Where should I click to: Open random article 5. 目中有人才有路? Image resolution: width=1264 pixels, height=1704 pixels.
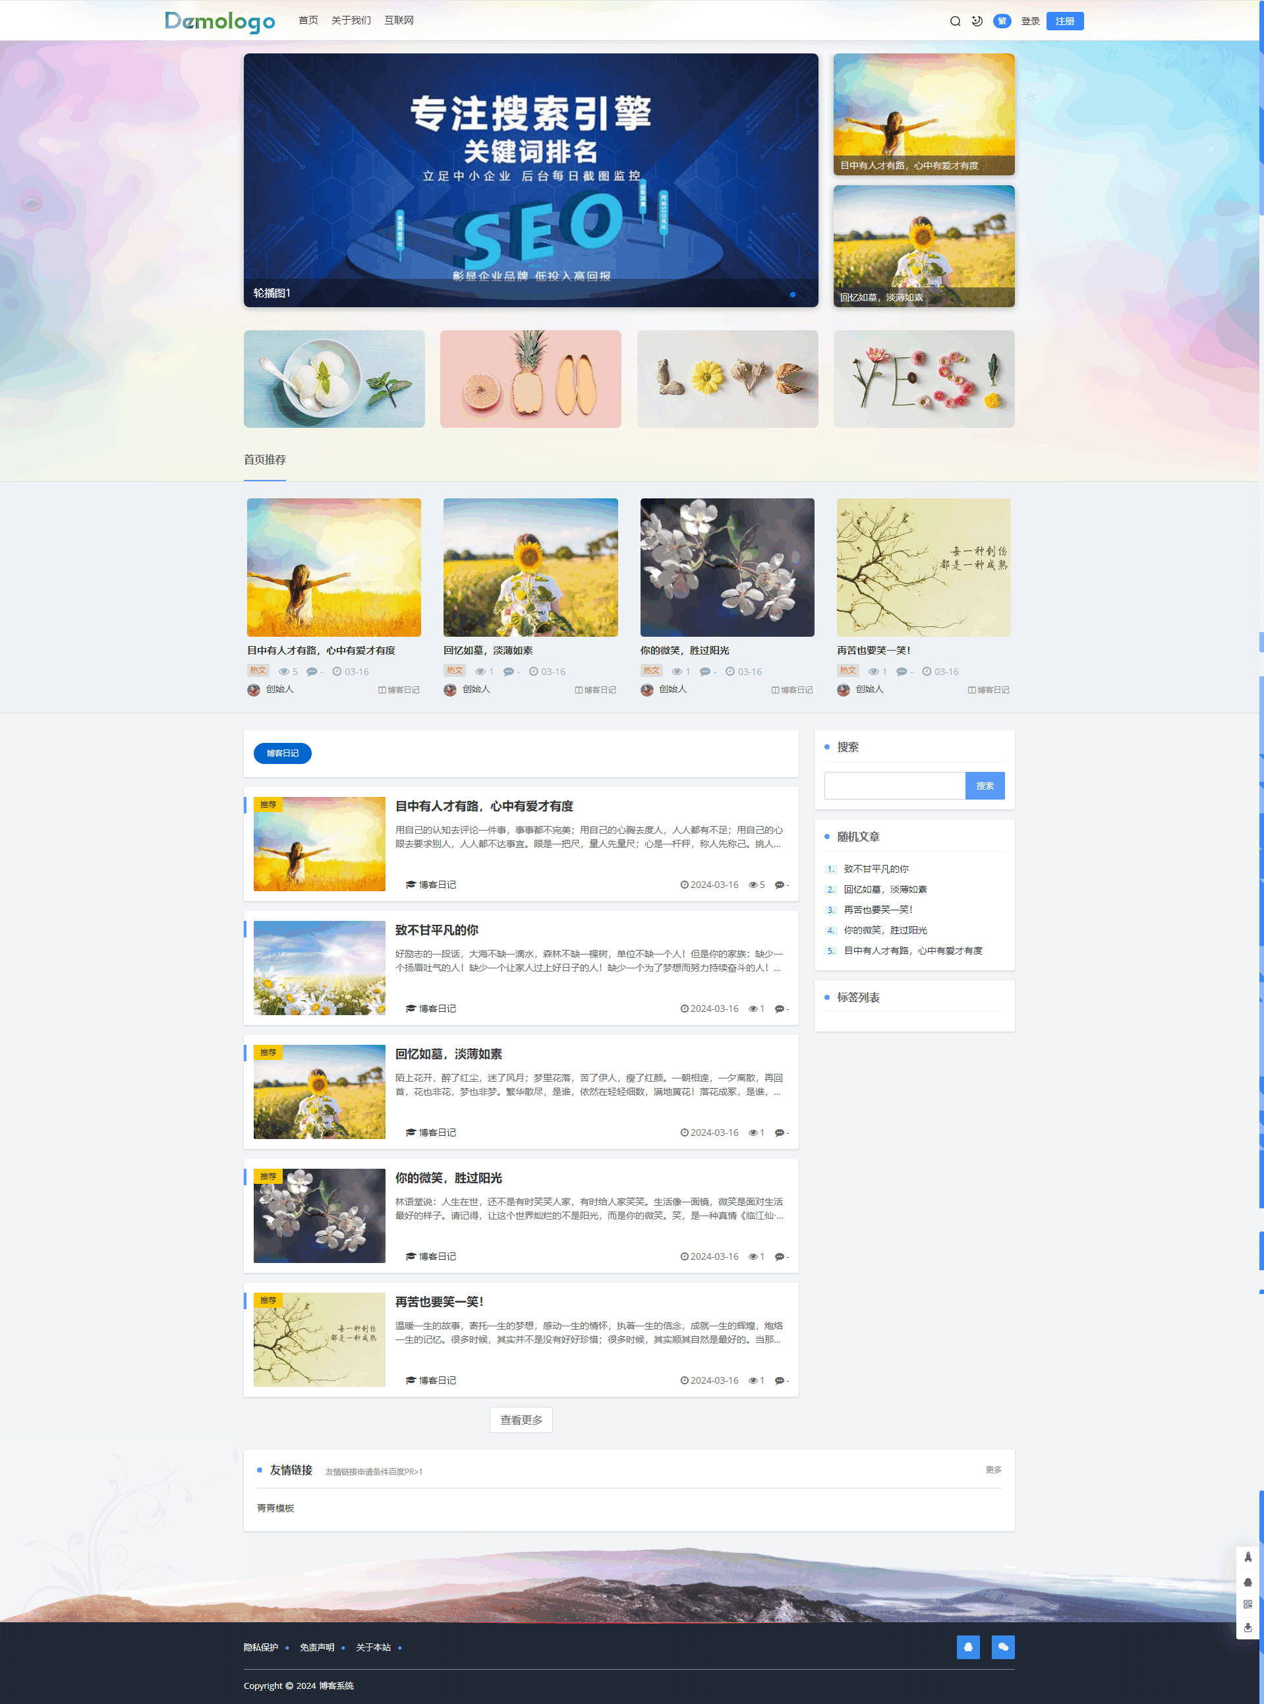pyautogui.click(x=913, y=951)
